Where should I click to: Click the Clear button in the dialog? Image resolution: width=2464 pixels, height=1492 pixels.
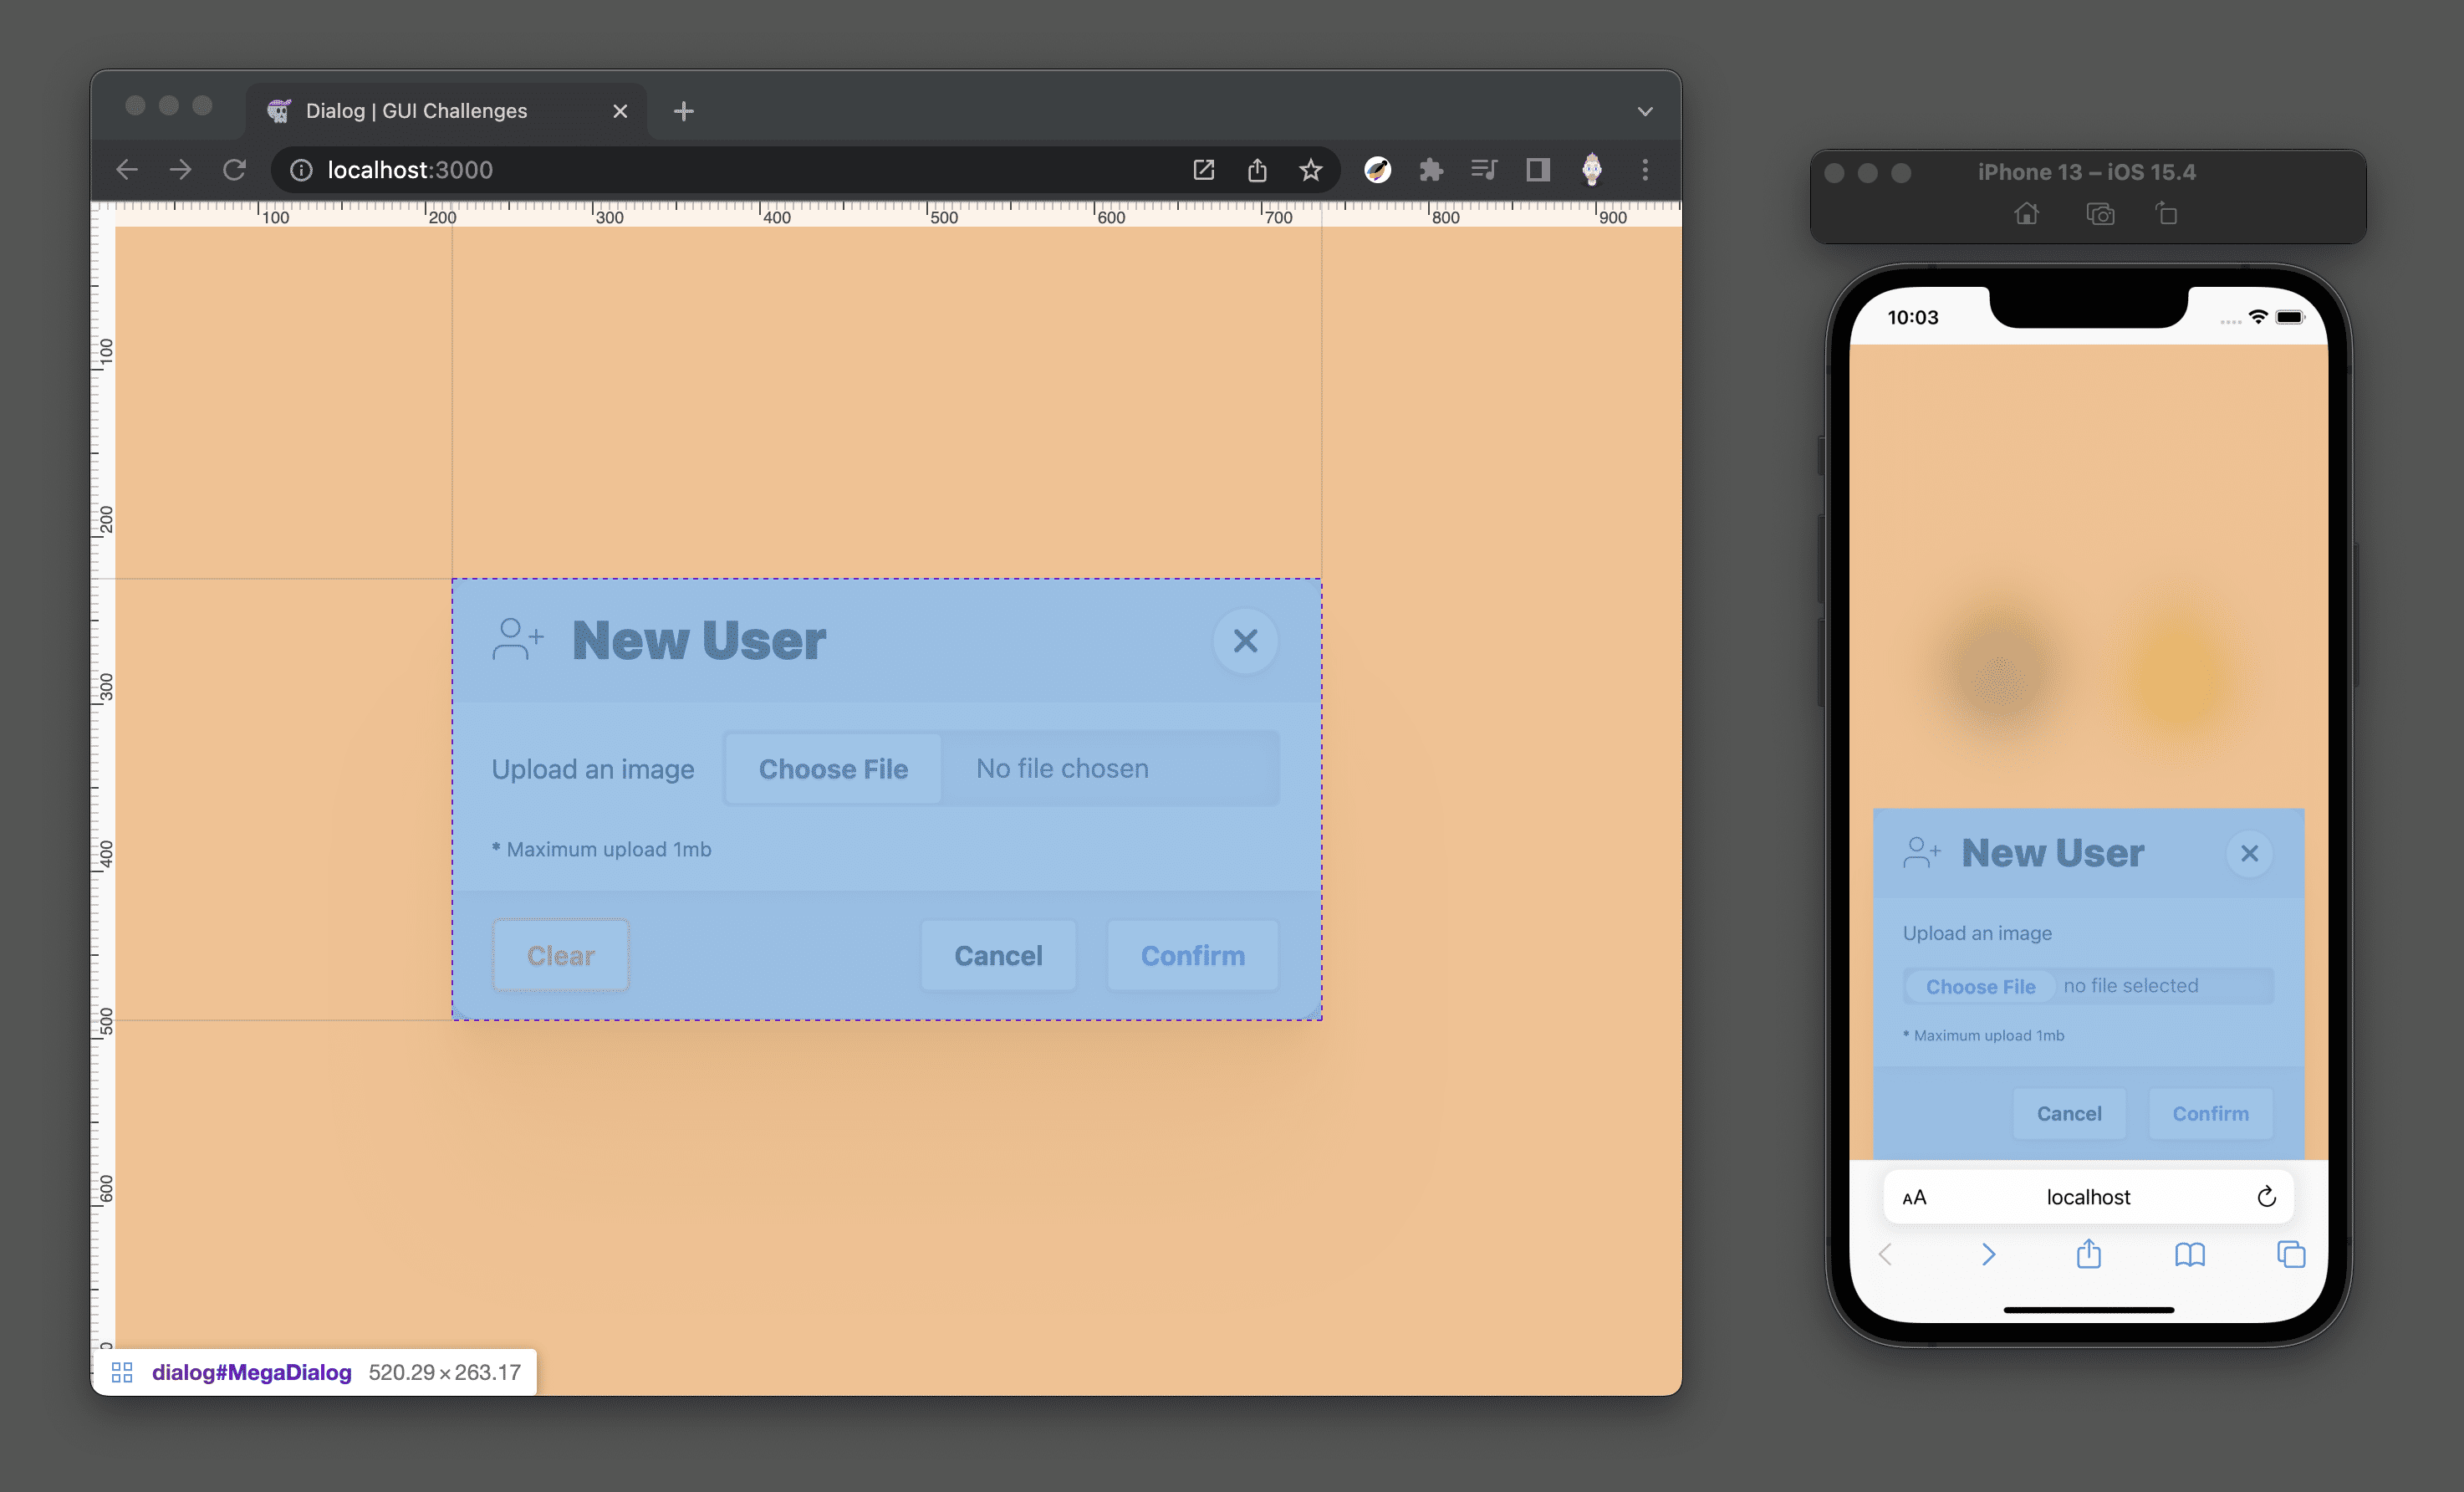(559, 955)
